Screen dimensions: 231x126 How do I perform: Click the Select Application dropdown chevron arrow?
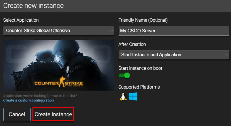click(x=111, y=31)
